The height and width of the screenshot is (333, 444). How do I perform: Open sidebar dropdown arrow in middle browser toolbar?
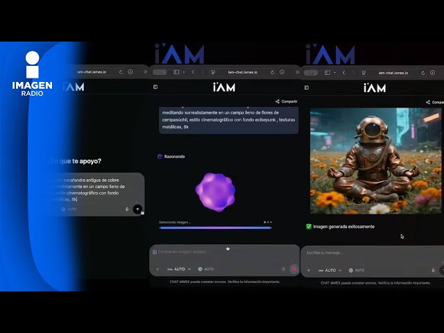tap(184, 72)
